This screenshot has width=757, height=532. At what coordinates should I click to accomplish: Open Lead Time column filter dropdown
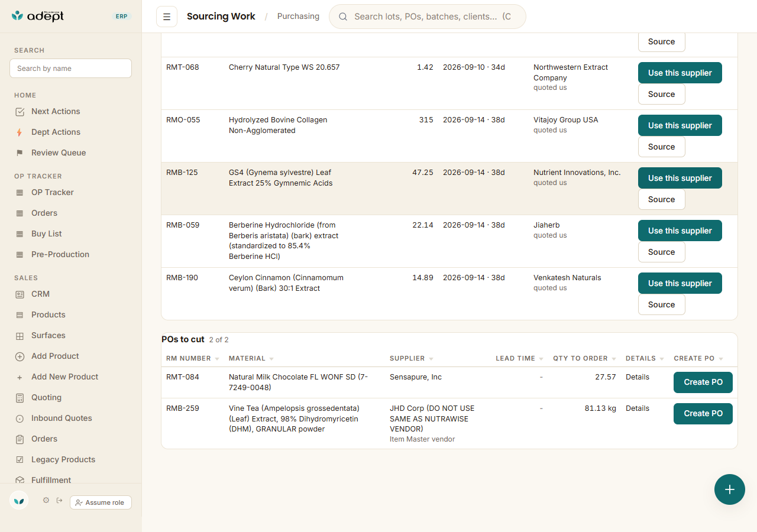pos(541,359)
